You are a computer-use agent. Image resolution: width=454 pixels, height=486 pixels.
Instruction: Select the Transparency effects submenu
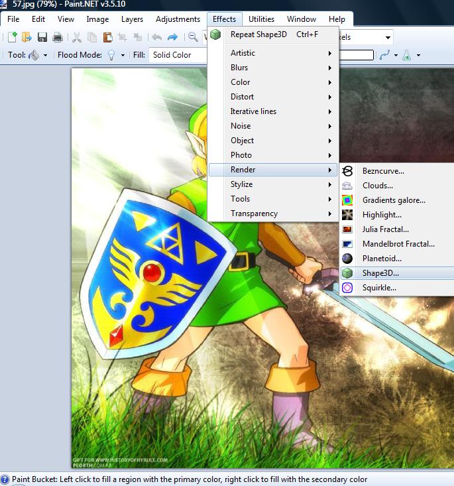273,213
